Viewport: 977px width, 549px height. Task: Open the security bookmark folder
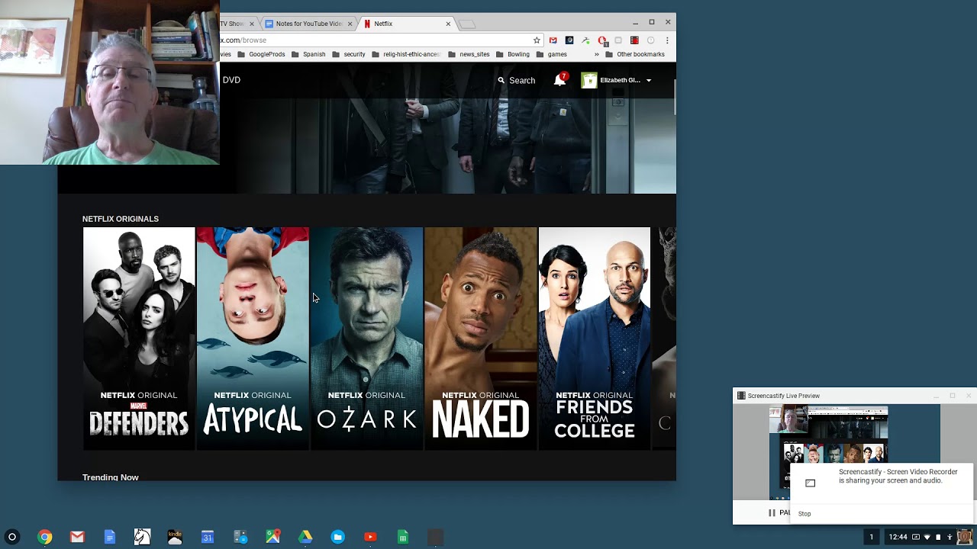349,54
